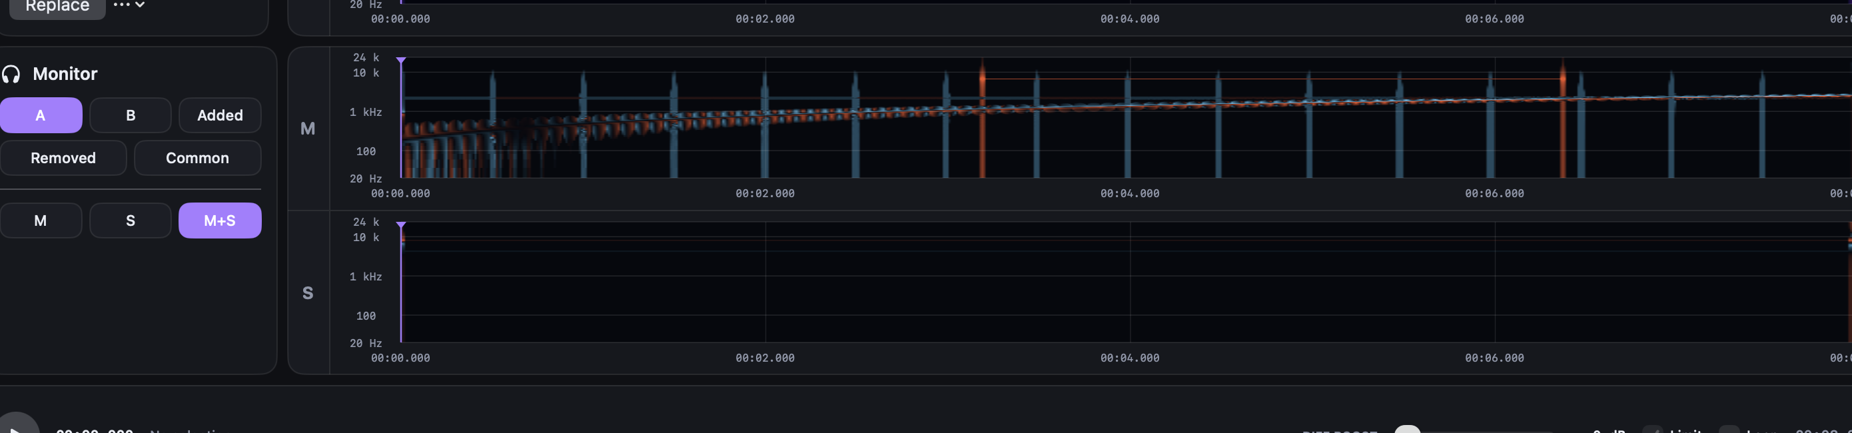
Task: Click inside the S channel spectrogram
Action: coord(1126,282)
